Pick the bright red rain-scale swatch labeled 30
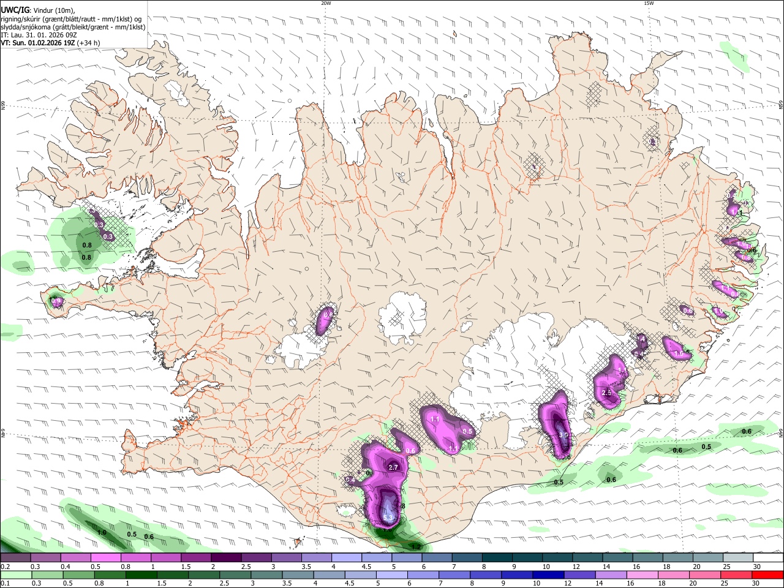This screenshot has height=588, width=784. click(x=768, y=575)
